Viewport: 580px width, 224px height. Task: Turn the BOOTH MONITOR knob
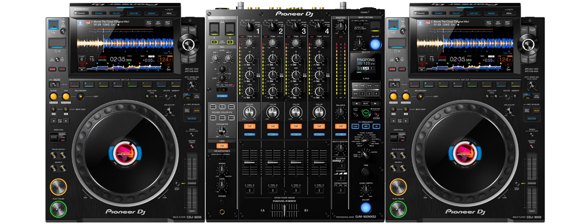click(x=340, y=148)
